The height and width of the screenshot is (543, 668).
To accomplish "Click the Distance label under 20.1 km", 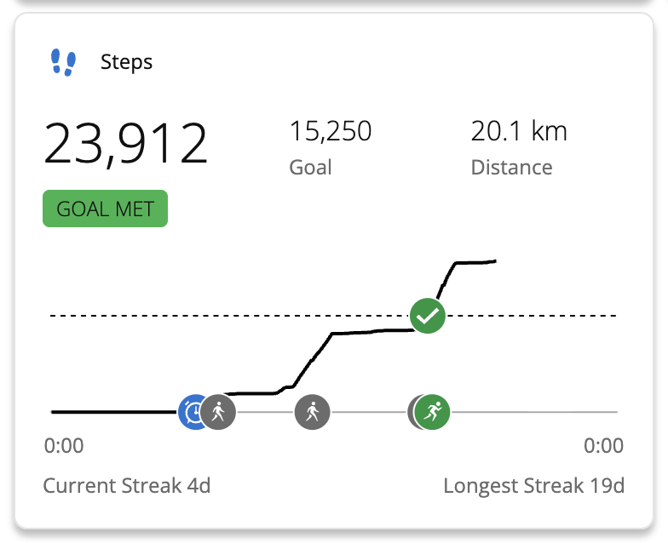I will pos(511,167).
